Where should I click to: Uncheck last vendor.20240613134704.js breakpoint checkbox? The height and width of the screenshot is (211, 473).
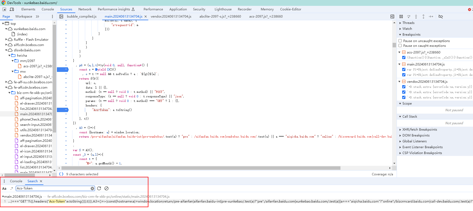[x=404, y=97]
